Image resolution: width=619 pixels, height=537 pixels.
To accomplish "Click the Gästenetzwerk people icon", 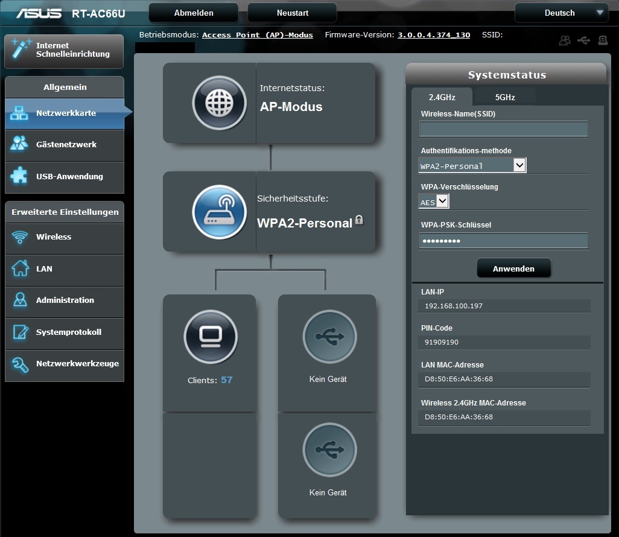I will pos(19,144).
